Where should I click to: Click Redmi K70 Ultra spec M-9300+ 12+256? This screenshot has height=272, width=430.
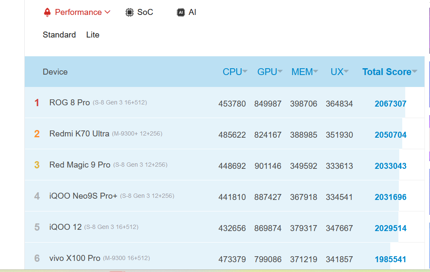tap(137, 134)
